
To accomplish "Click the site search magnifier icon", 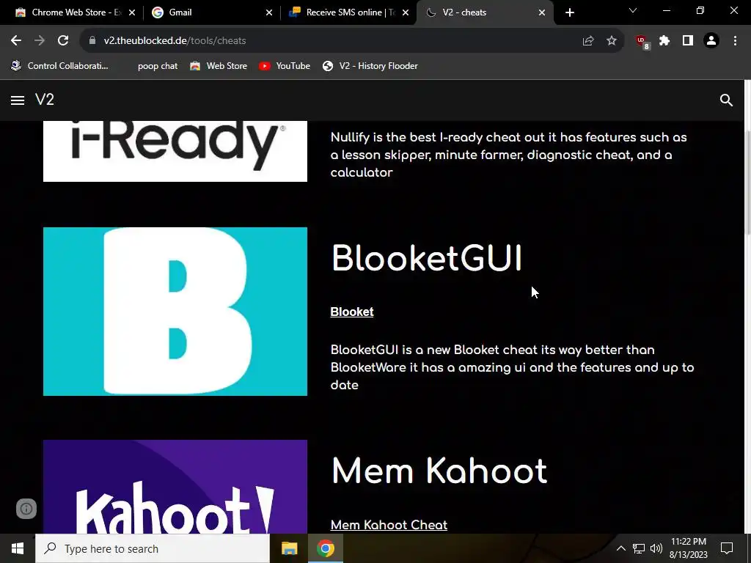I will coord(726,100).
